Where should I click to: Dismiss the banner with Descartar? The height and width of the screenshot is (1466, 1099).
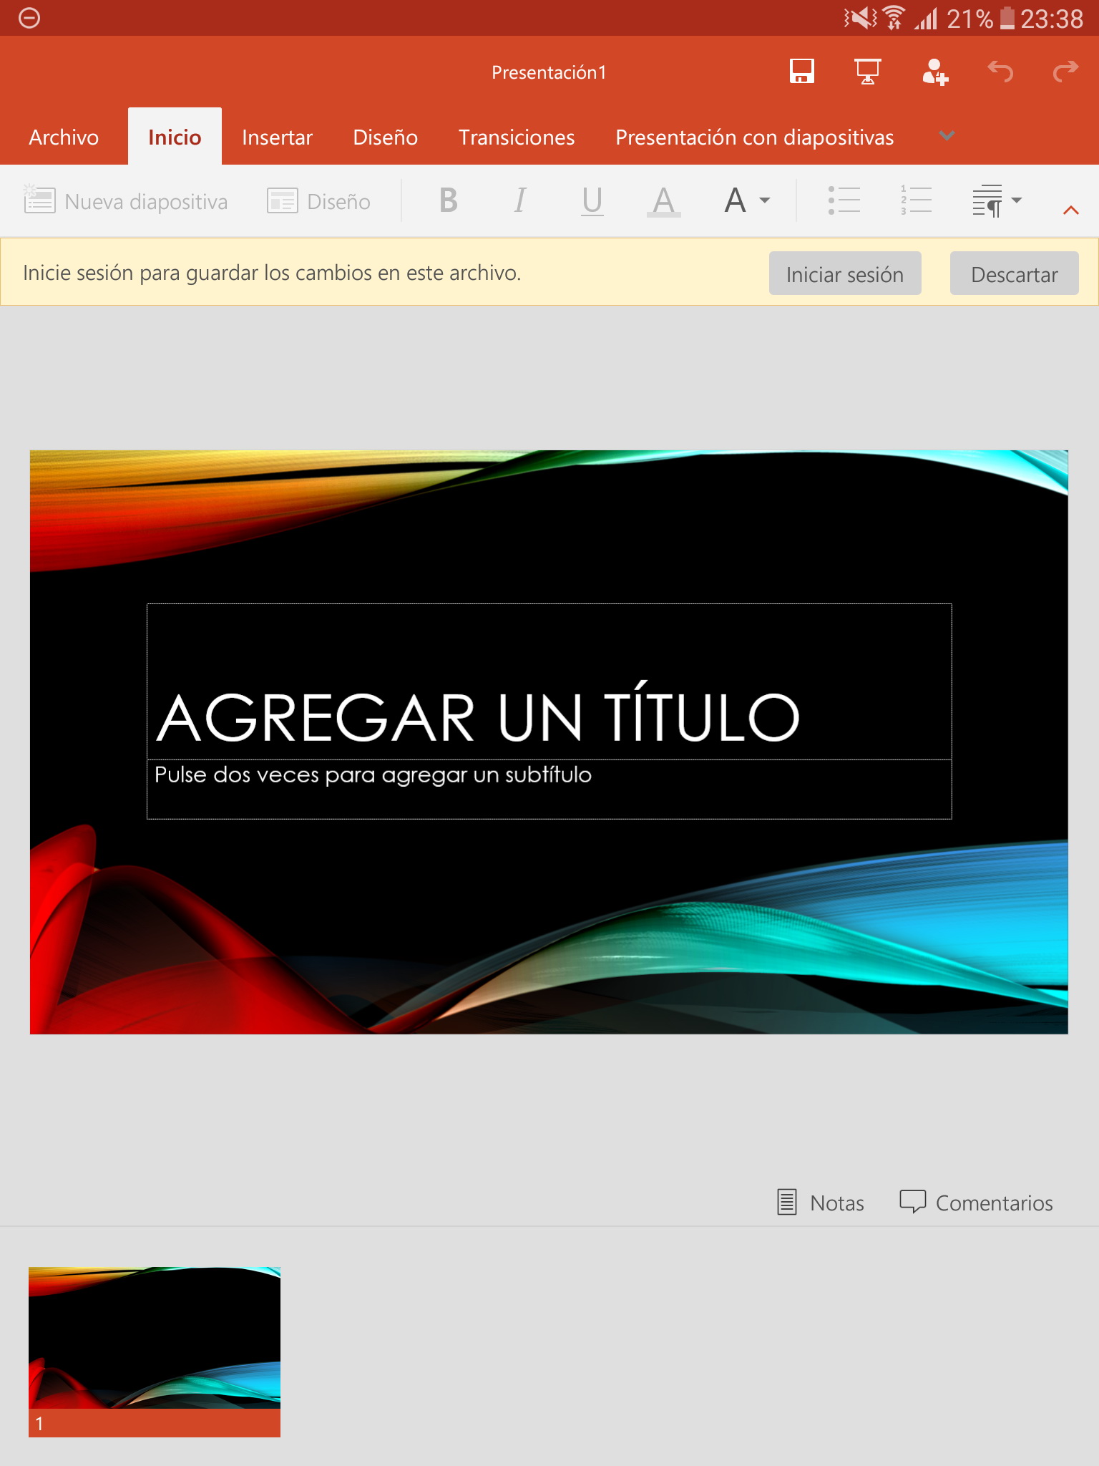click(x=1014, y=274)
